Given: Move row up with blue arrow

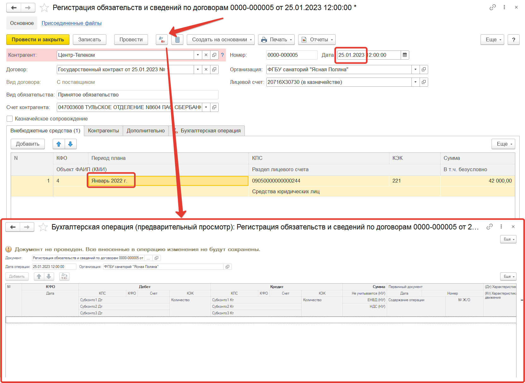Looking at the screenshot, I should pos(59,144).
